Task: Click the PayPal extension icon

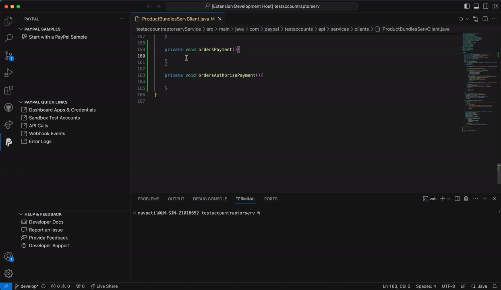Action: point(8,142)
